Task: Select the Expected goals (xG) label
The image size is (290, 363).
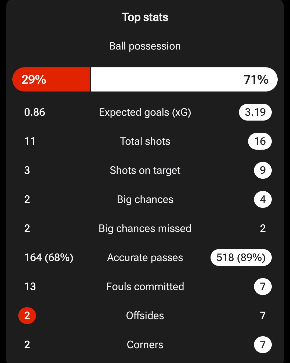Action: 145,112
